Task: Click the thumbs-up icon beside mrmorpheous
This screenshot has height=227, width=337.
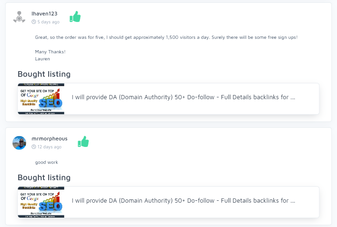Action: point(83,141)
